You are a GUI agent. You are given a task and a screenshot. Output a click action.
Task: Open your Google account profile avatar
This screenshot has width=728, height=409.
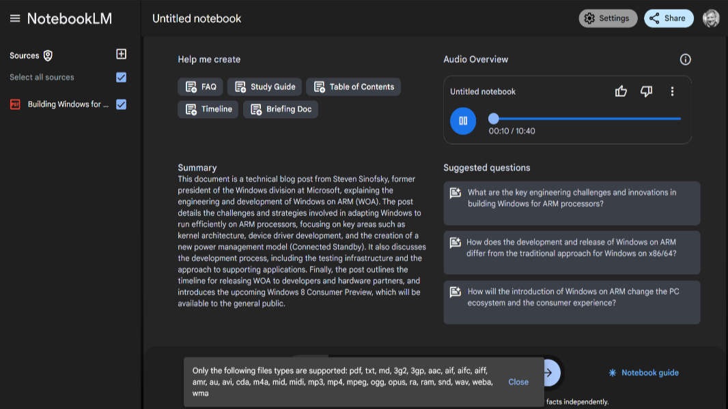point(711,18)
